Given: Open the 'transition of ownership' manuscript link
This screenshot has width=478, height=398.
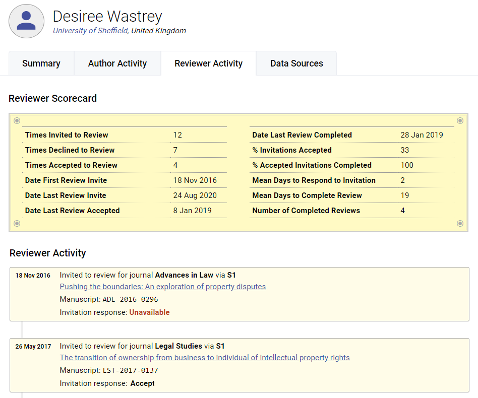Looking at the screenshot, I should (x=204, y=358).
